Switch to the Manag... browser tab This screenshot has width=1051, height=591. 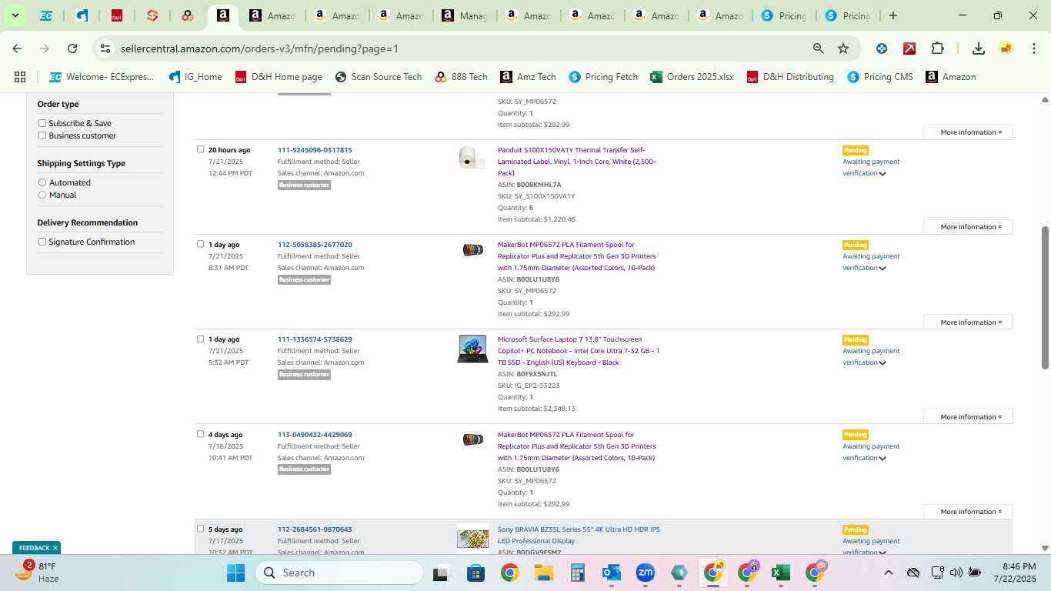pyautogui.click(x=463, y=15)
